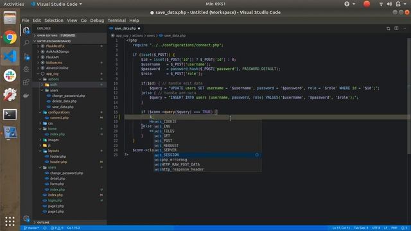Expand the Absensi Online workspace folder

point(69,68)
